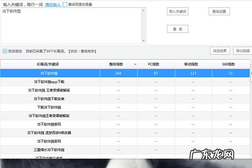Toggle the 自动滚动 checkbox

click(x=5, y=51)
